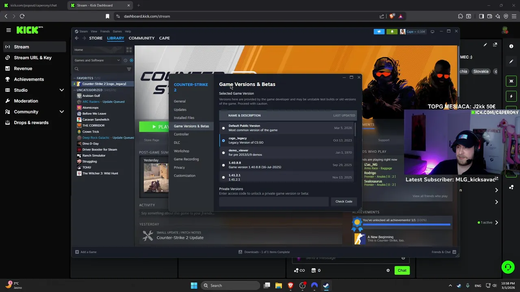The width and height of the screenshot is (520, 292).
Task: Switch to Kick chat popout browser tab
Action: (33, 5)
